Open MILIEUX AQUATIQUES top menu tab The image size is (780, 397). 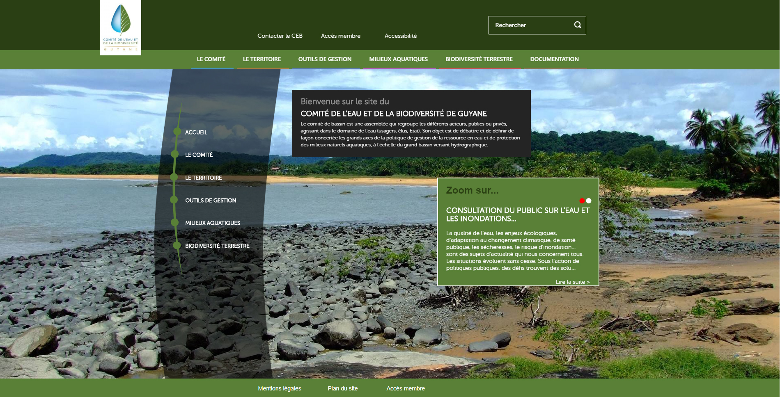[x=398, y=59]
